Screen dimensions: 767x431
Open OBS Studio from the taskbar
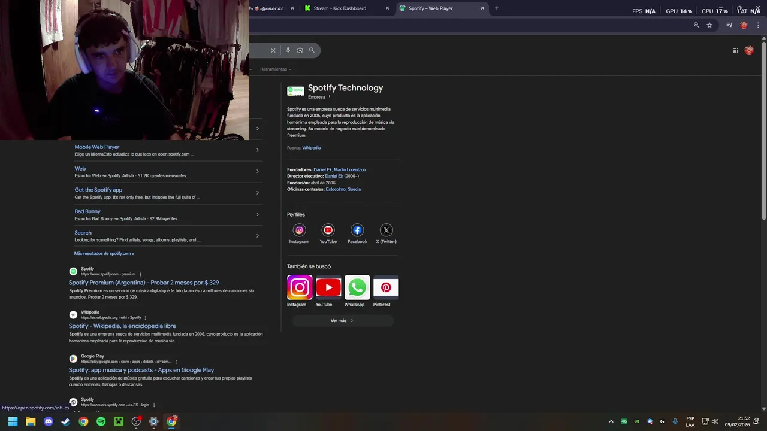click(x=136, y=421)
